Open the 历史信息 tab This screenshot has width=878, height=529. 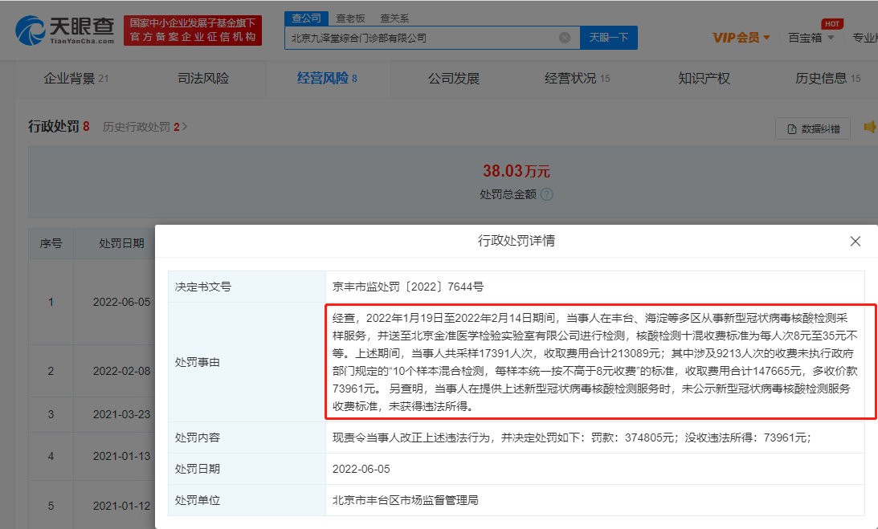(827, 79)
